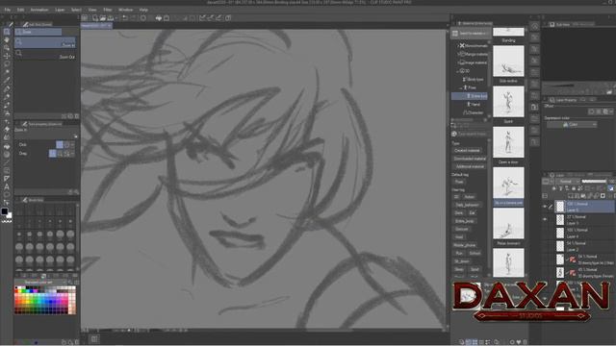Select the Text tool
This screenshot has height=346, width=616.
point(7,186)
